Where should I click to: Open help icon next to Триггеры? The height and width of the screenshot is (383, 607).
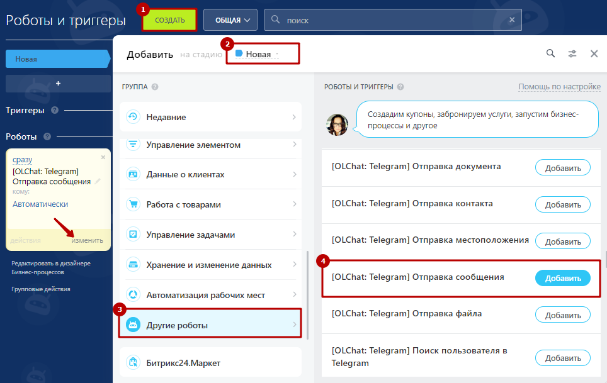point(55,110)
